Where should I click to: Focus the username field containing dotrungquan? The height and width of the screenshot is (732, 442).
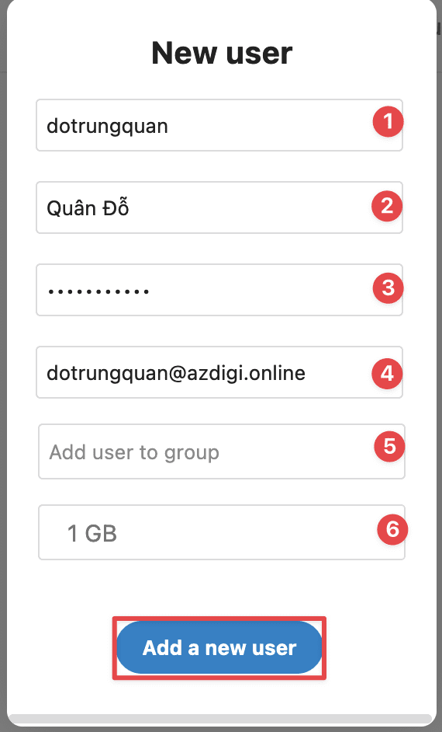219,125
